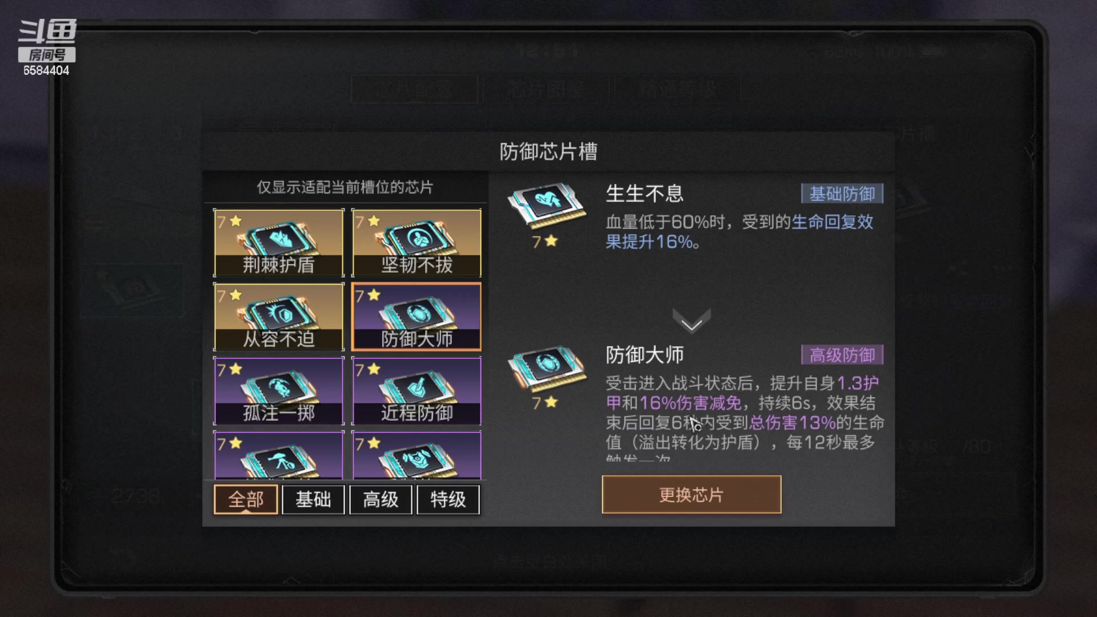The height and width of the screenshot is (617, 1097).
Task: Select the 近程防御 chip
Action: pos(417,391)
